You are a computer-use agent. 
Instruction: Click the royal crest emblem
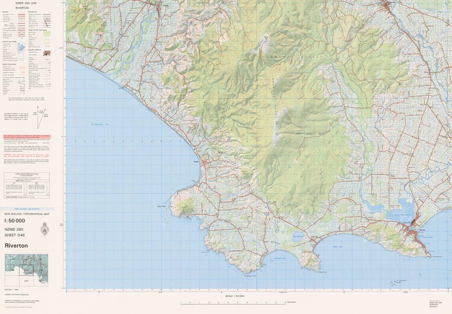pyautogui.click(x=45, y=229)
